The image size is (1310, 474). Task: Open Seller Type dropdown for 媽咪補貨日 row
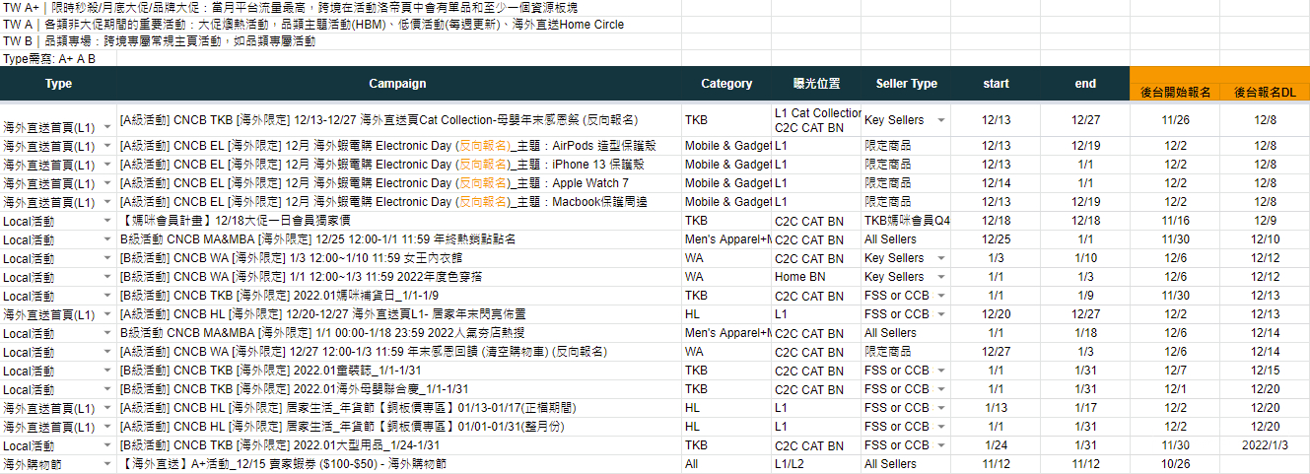pyautogui.click(x=941, y=296)
